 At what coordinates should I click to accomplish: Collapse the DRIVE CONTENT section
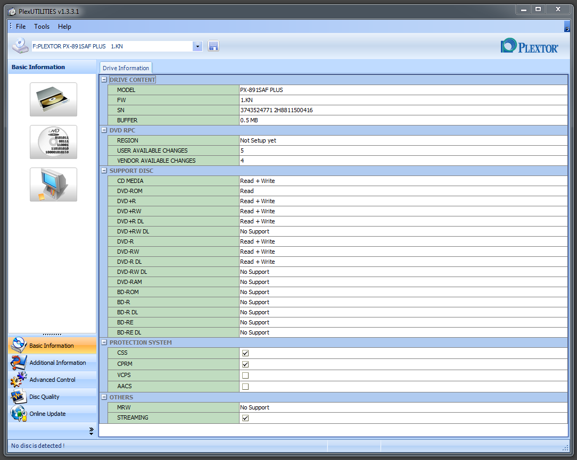pyautogui.click(x=104, y=80)
